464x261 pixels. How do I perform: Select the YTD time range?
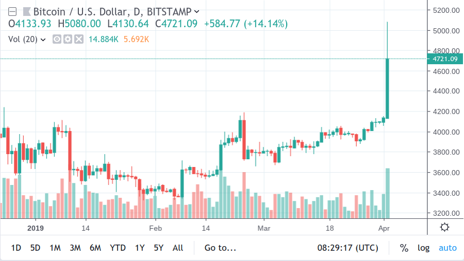click(118, 248)
